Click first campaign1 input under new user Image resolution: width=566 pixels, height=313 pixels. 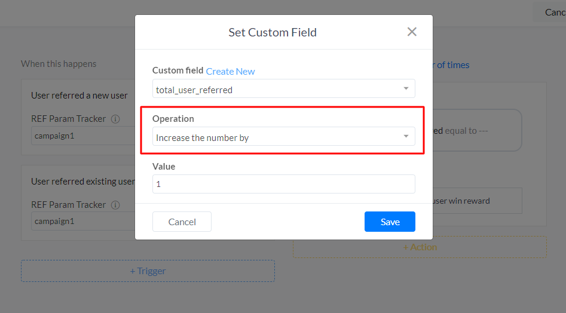(84, 136)
